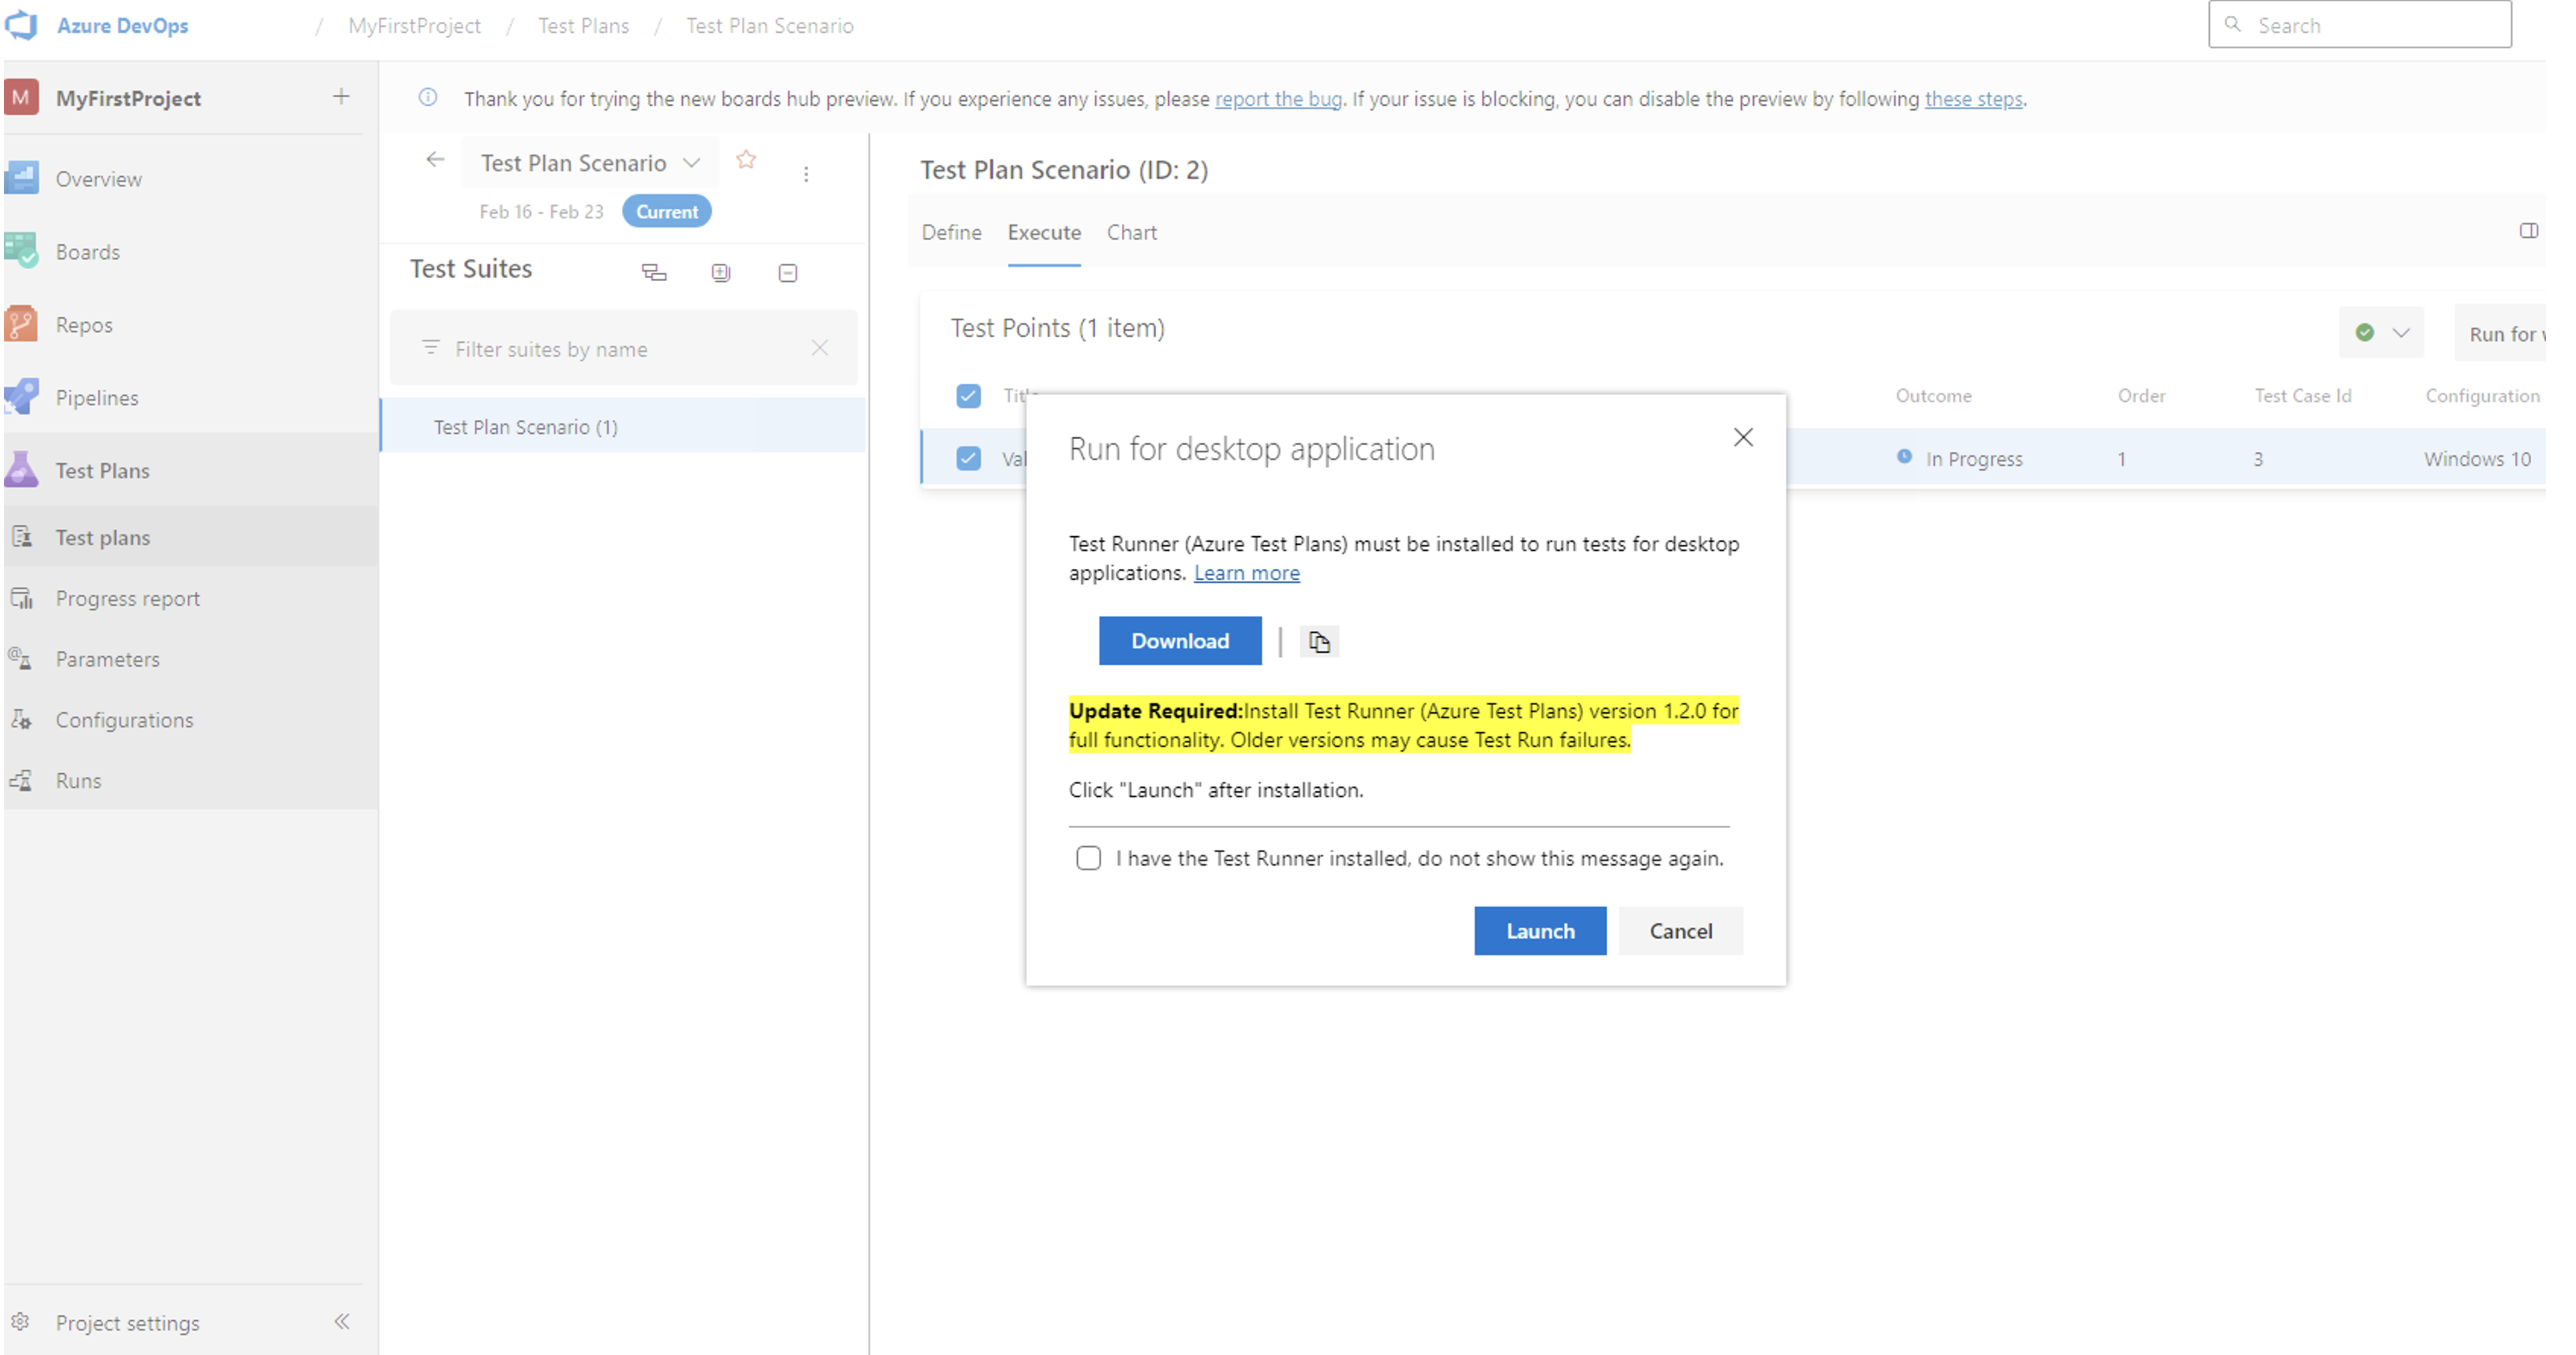Switch to the Chart tab
Screen dimensions: 2576x1355
[x=1131, y=232]
